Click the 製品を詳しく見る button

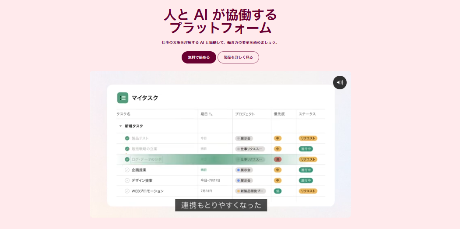pyautogui.click(x=238, y=57)
